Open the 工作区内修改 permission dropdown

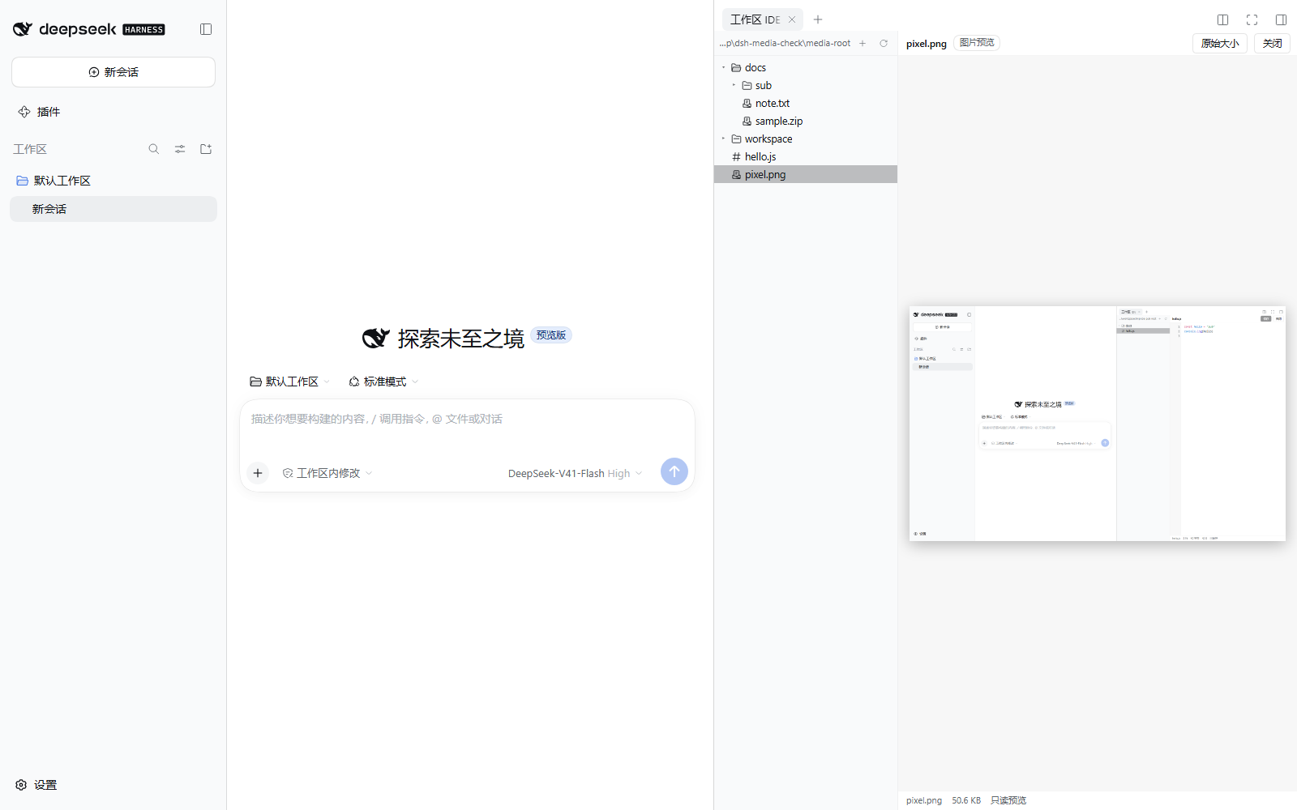tap(327, 473)
